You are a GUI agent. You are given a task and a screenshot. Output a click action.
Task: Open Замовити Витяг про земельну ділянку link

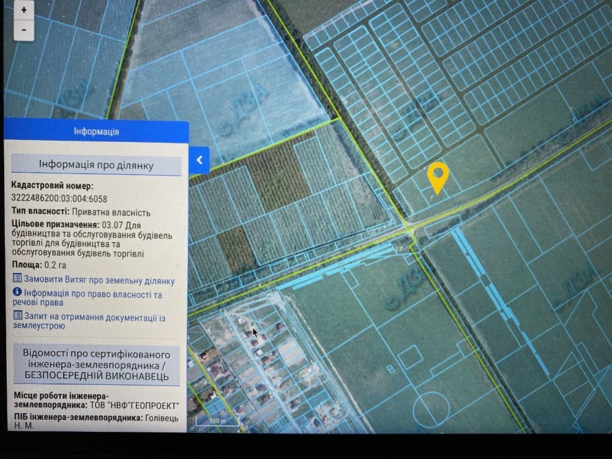[x=99, y=280]
